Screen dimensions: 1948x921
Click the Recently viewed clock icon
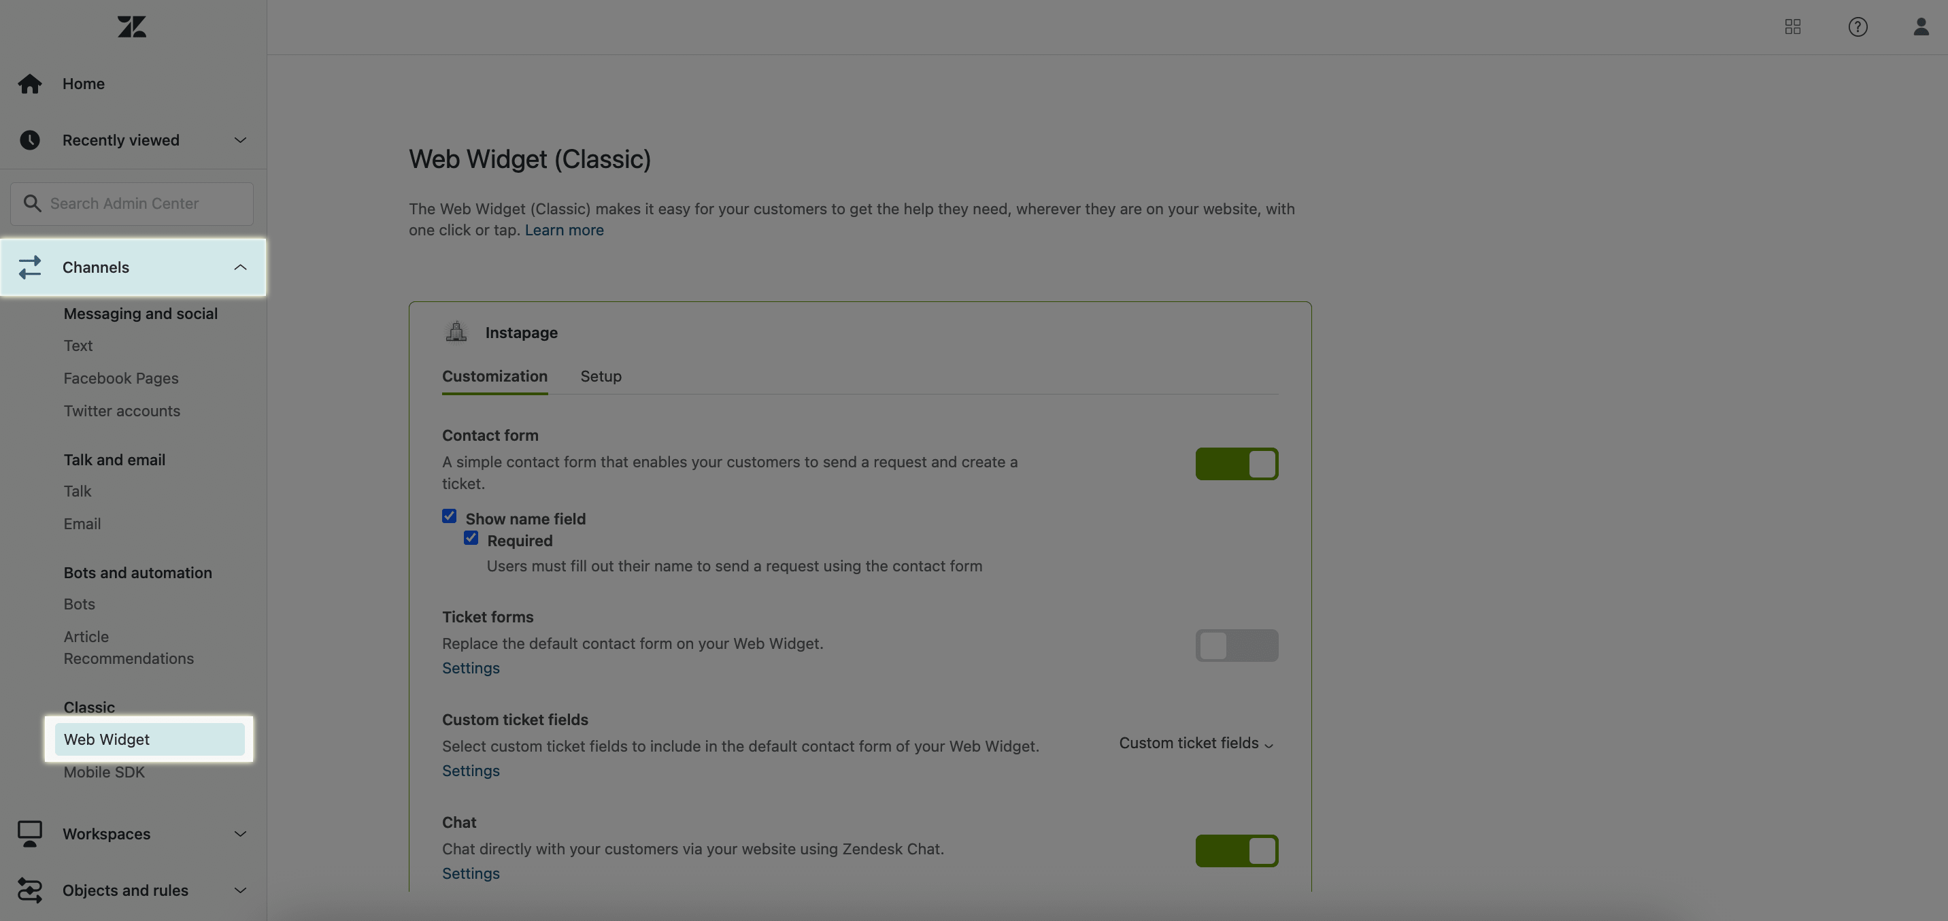click(30, 140)
